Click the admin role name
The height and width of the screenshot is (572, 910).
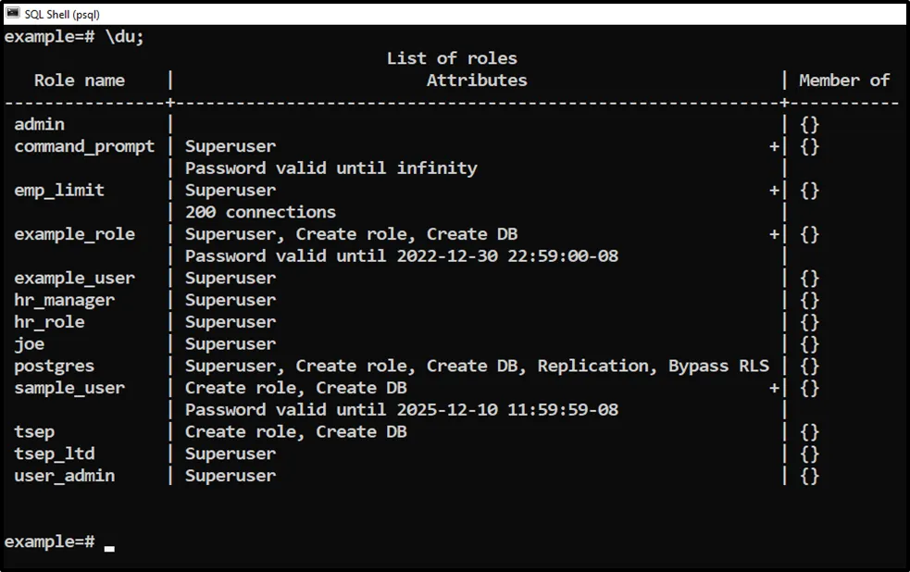[40, 124]
